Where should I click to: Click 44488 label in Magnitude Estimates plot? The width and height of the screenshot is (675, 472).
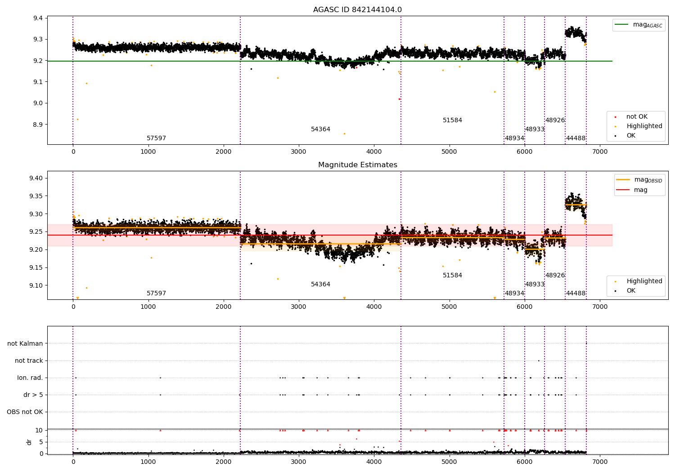576,294
